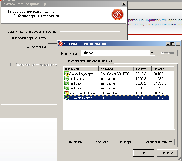Select the Личное хранилище сертификатов tab

point(87,60)
